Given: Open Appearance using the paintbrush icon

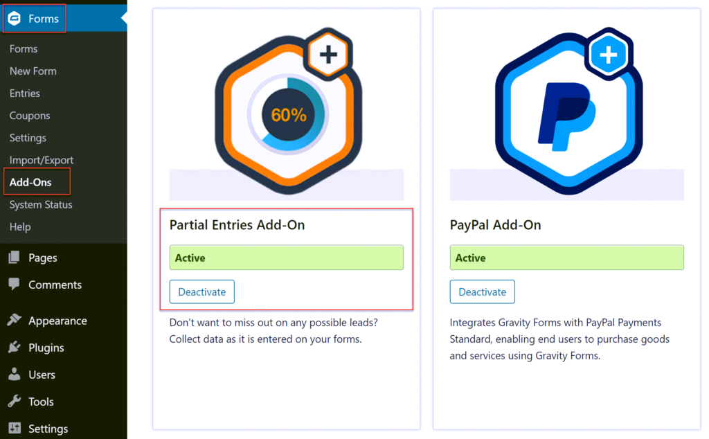Looking at the screenshot, I should [15, 320].
